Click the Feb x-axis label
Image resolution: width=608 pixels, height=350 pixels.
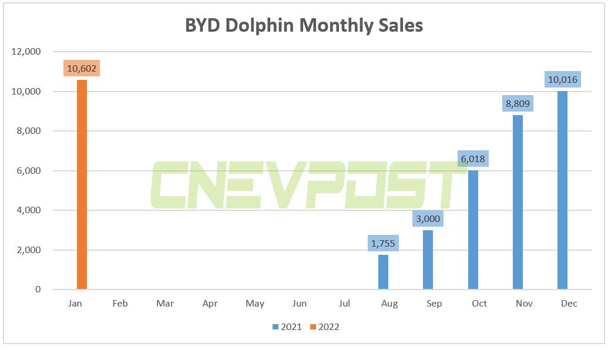point(120,304)
